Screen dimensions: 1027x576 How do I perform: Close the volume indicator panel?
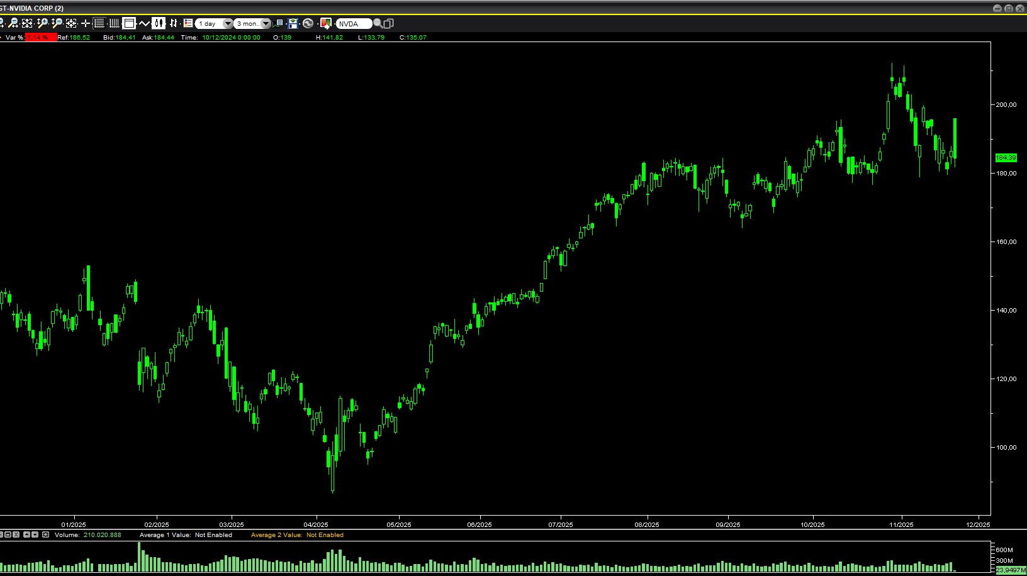click(x=16, y=534)
